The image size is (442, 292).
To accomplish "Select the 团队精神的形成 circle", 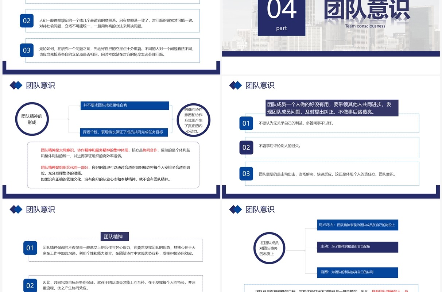I will pyautogui.click(x=32, y=119).
